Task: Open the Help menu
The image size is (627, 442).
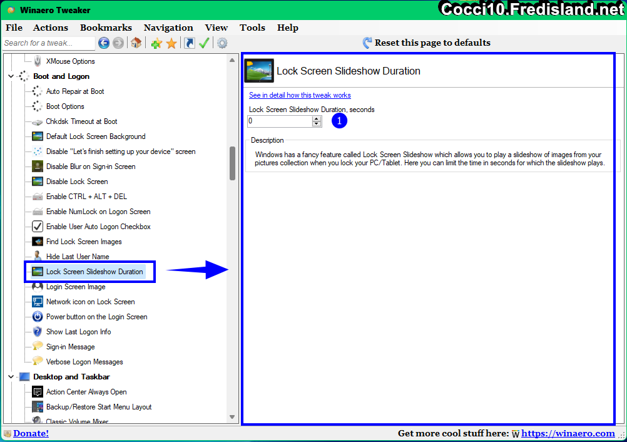Action: tap(287, 28)
